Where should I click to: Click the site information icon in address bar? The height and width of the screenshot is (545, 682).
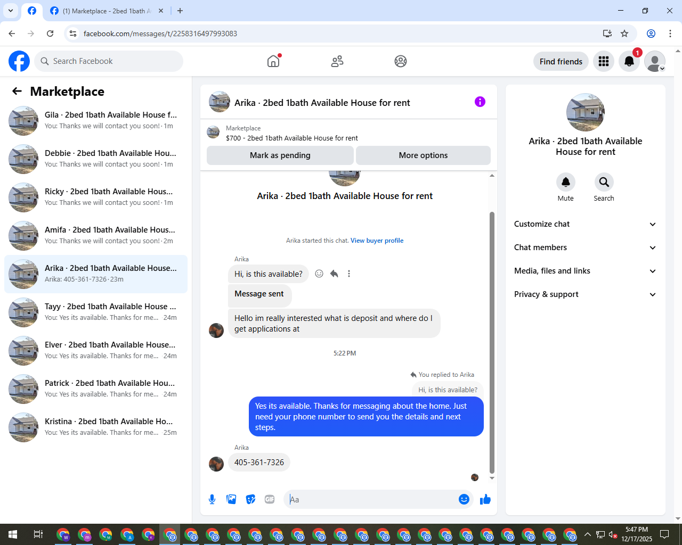pos(73,34)
